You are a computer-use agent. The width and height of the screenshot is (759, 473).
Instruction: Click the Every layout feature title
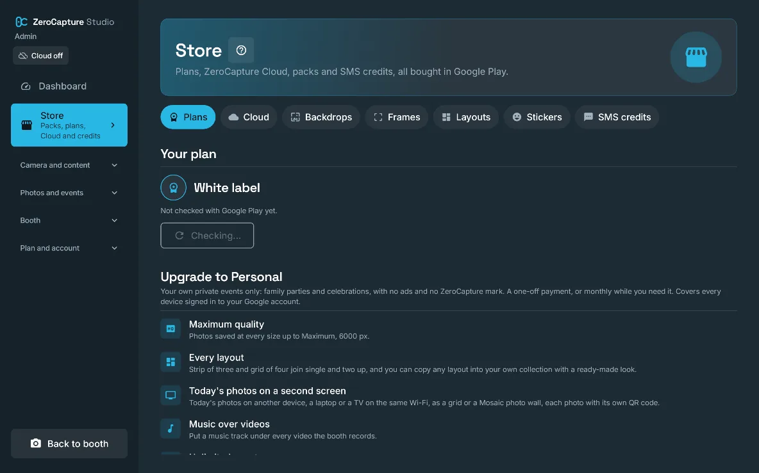tap(217, 358)
